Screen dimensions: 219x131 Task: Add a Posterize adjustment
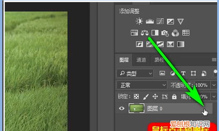(x=150, y=44)
